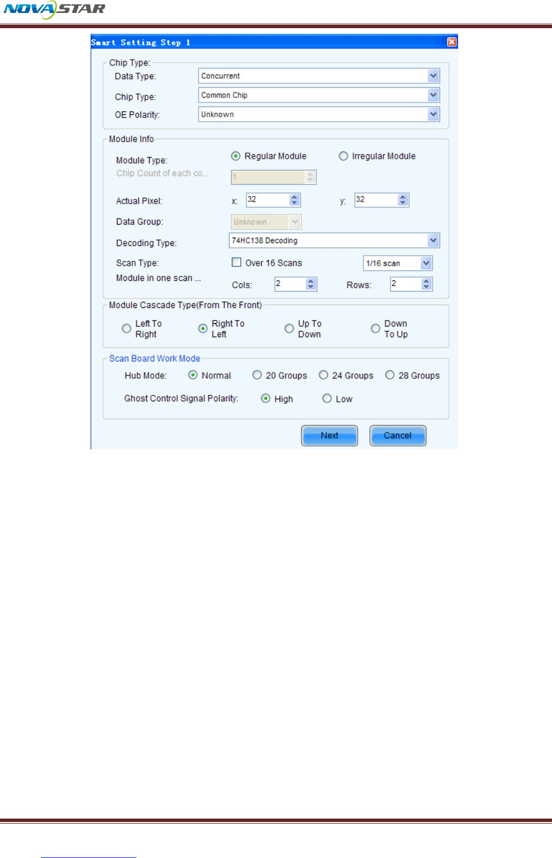
Task: Select 28 Groups hub mode
Action: pyautogui.click(x=390, y=375)
